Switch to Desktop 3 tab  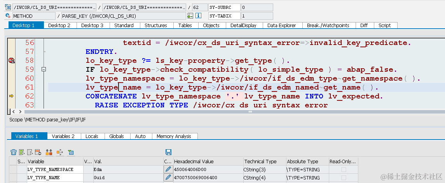(x=93, y=25)
